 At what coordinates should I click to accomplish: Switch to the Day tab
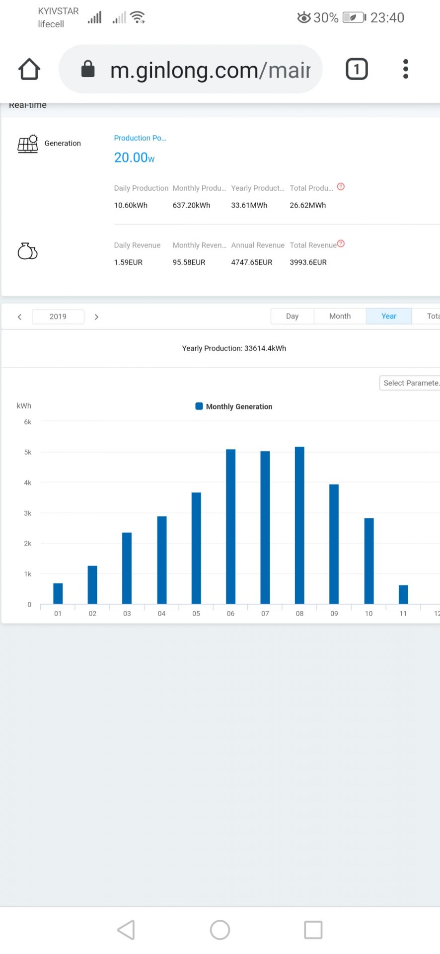(292, 317)
